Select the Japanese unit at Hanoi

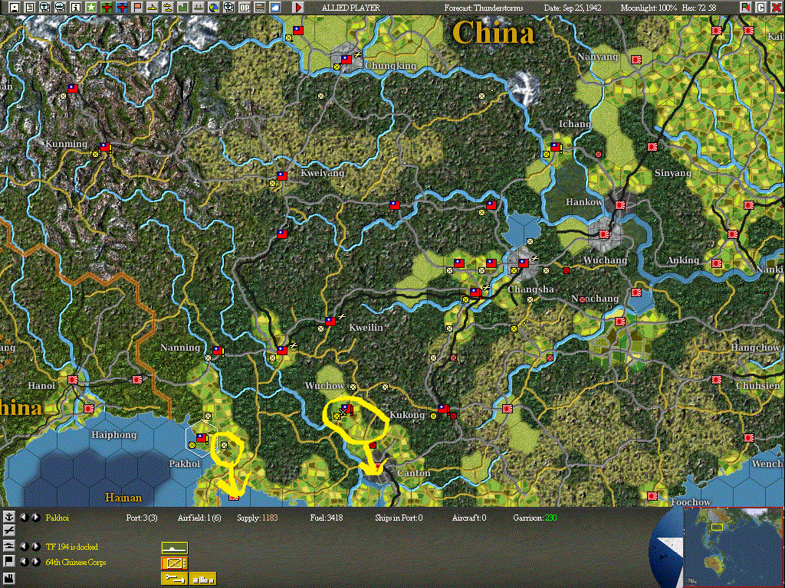tap(73, 380)
